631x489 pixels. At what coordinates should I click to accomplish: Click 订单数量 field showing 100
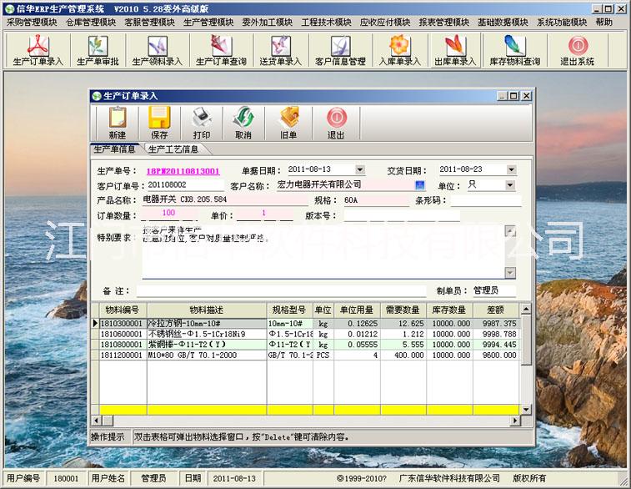(169, 214)
